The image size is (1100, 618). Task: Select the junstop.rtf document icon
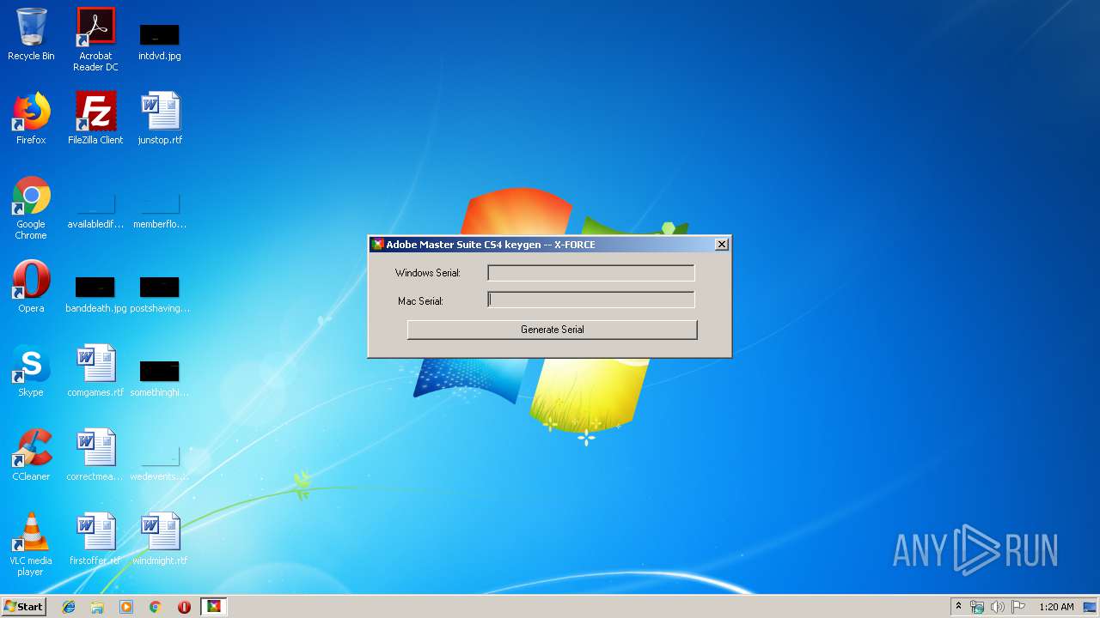pos(160,118)
